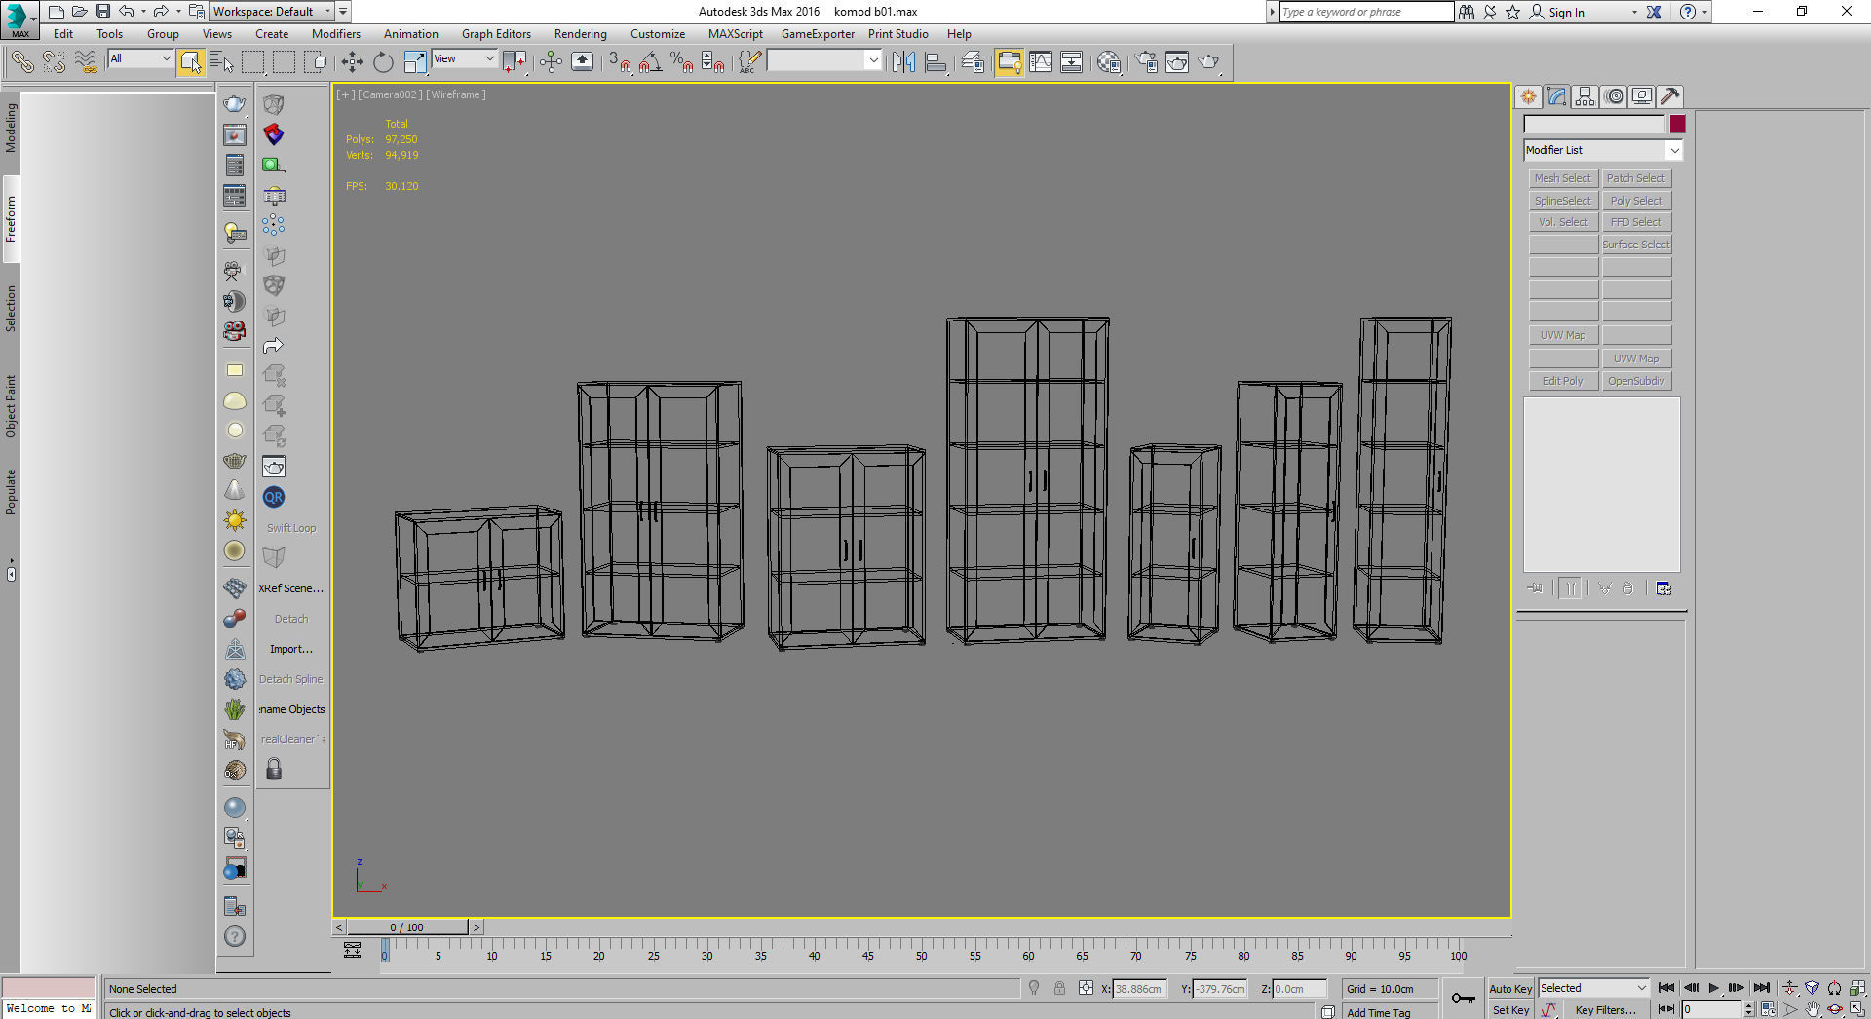Save the scene with the floppy icon
1871x1019 pixels.
102,12
